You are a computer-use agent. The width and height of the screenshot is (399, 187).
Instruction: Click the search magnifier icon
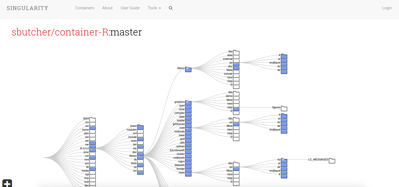pos(171,8)
